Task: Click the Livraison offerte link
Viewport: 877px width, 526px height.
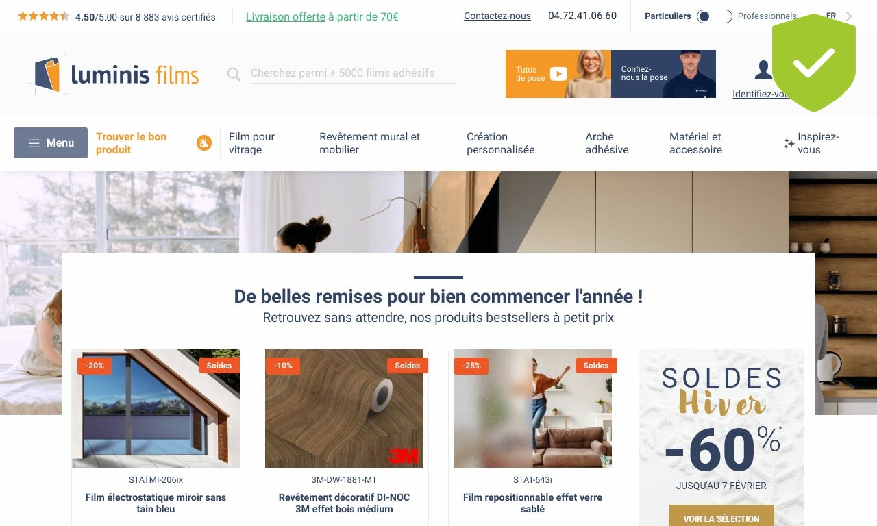Action: tap(286, 17)
